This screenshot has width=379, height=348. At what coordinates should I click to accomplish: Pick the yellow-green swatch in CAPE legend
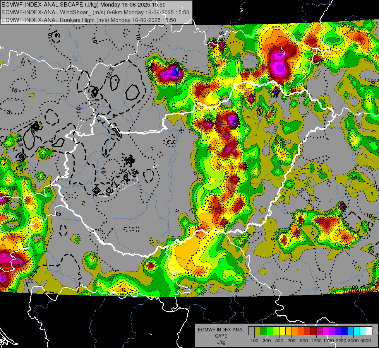coord(276,331)
